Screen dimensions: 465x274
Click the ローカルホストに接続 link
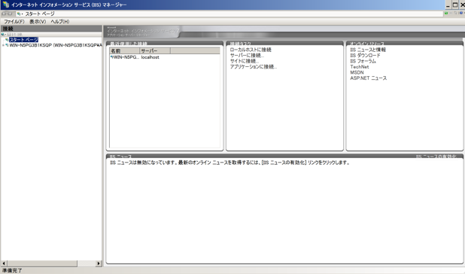(251, 50)
